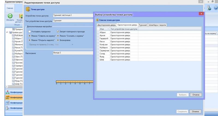218x116 pixels.
Task: Select Фуад item in left tree
Action: (x=19, y=81)
